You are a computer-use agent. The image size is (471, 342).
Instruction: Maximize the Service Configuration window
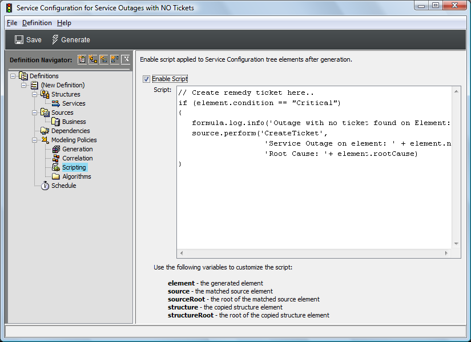click(436, 5)
